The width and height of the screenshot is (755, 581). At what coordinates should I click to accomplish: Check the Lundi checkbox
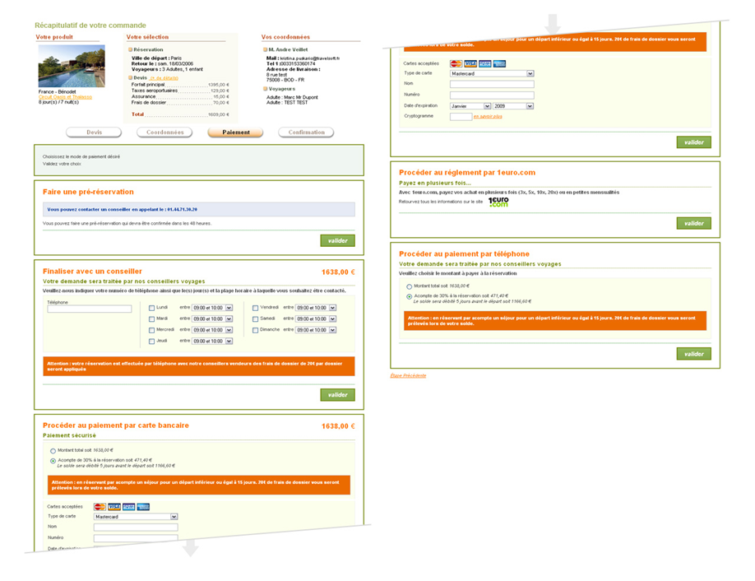(x=151, y=308)
